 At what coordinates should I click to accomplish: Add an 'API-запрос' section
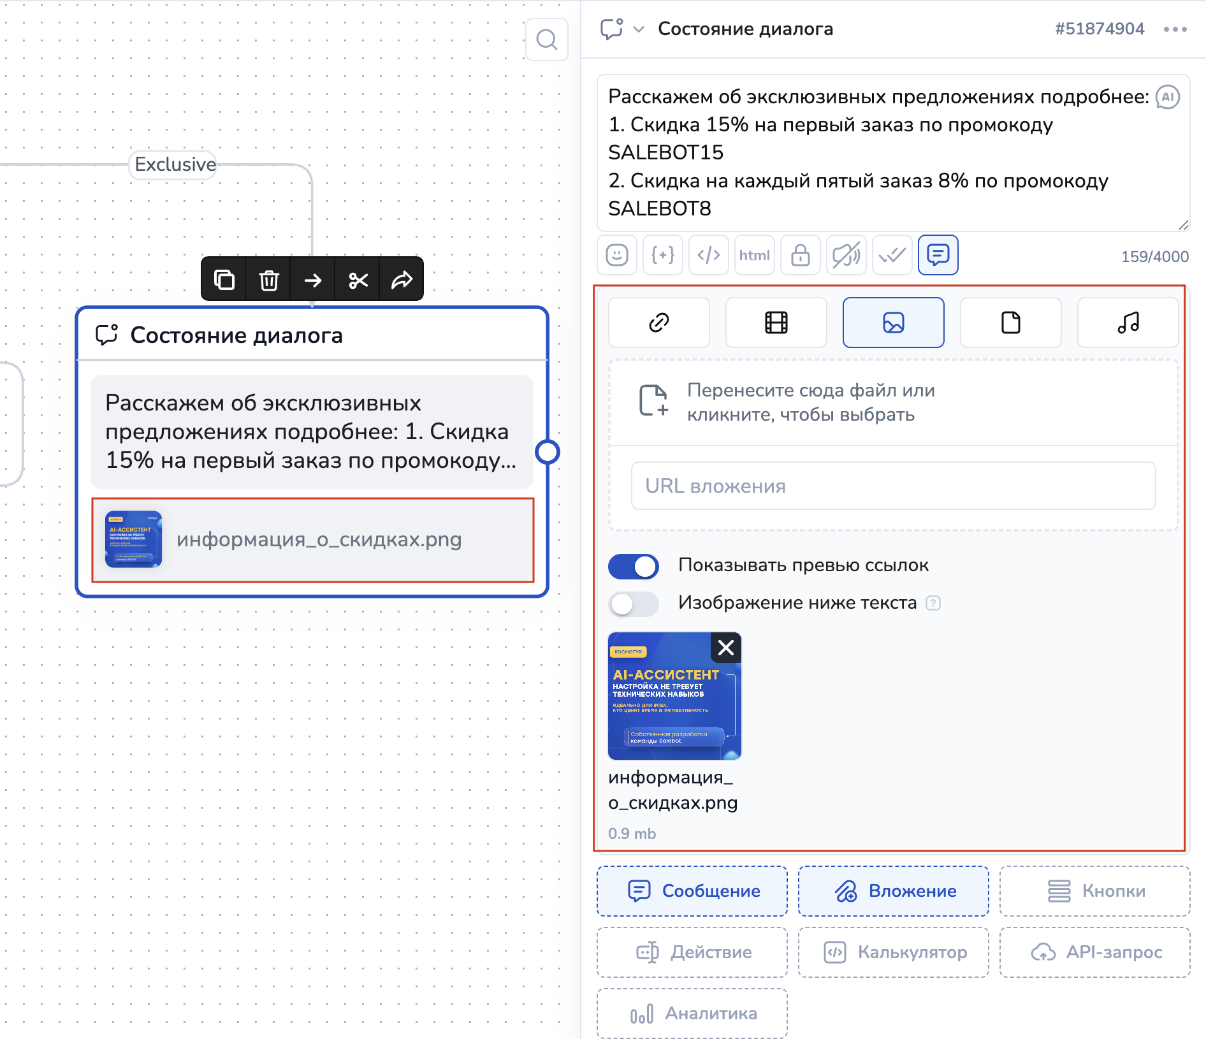[1094, 952]
